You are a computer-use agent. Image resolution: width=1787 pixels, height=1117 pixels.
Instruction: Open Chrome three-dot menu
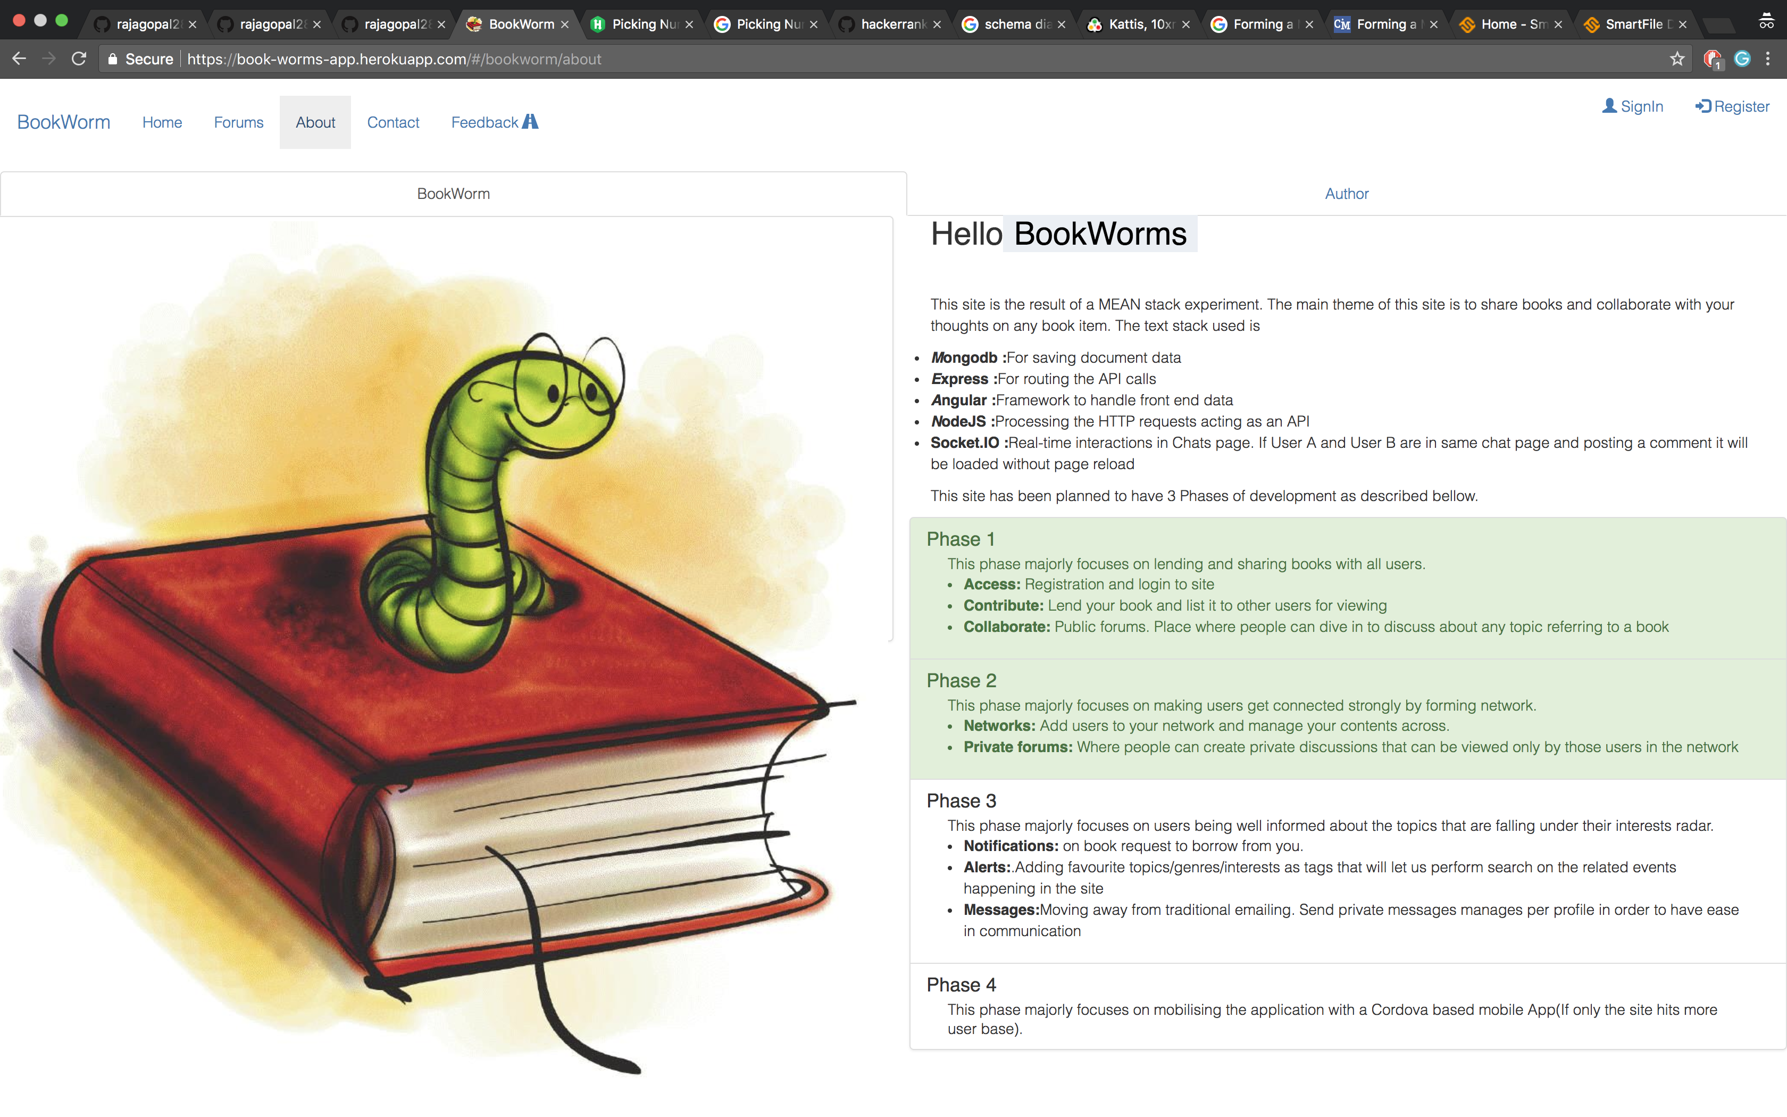coord(1768,59)
